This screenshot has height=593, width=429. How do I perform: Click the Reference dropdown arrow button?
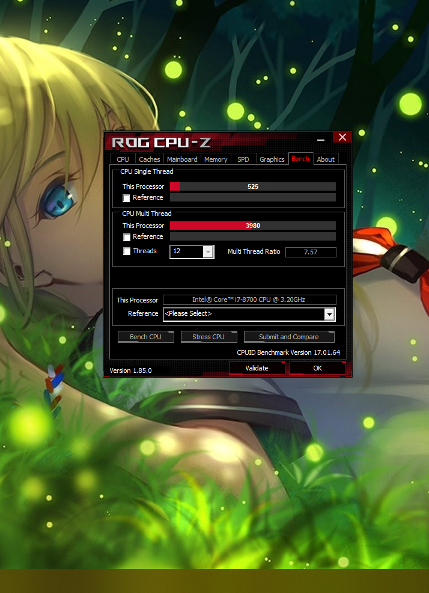pos(329,314)
